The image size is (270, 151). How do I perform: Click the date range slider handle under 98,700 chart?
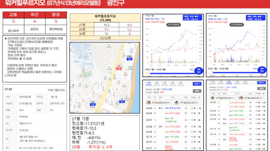pyautogui.click(x=148, y=73)
